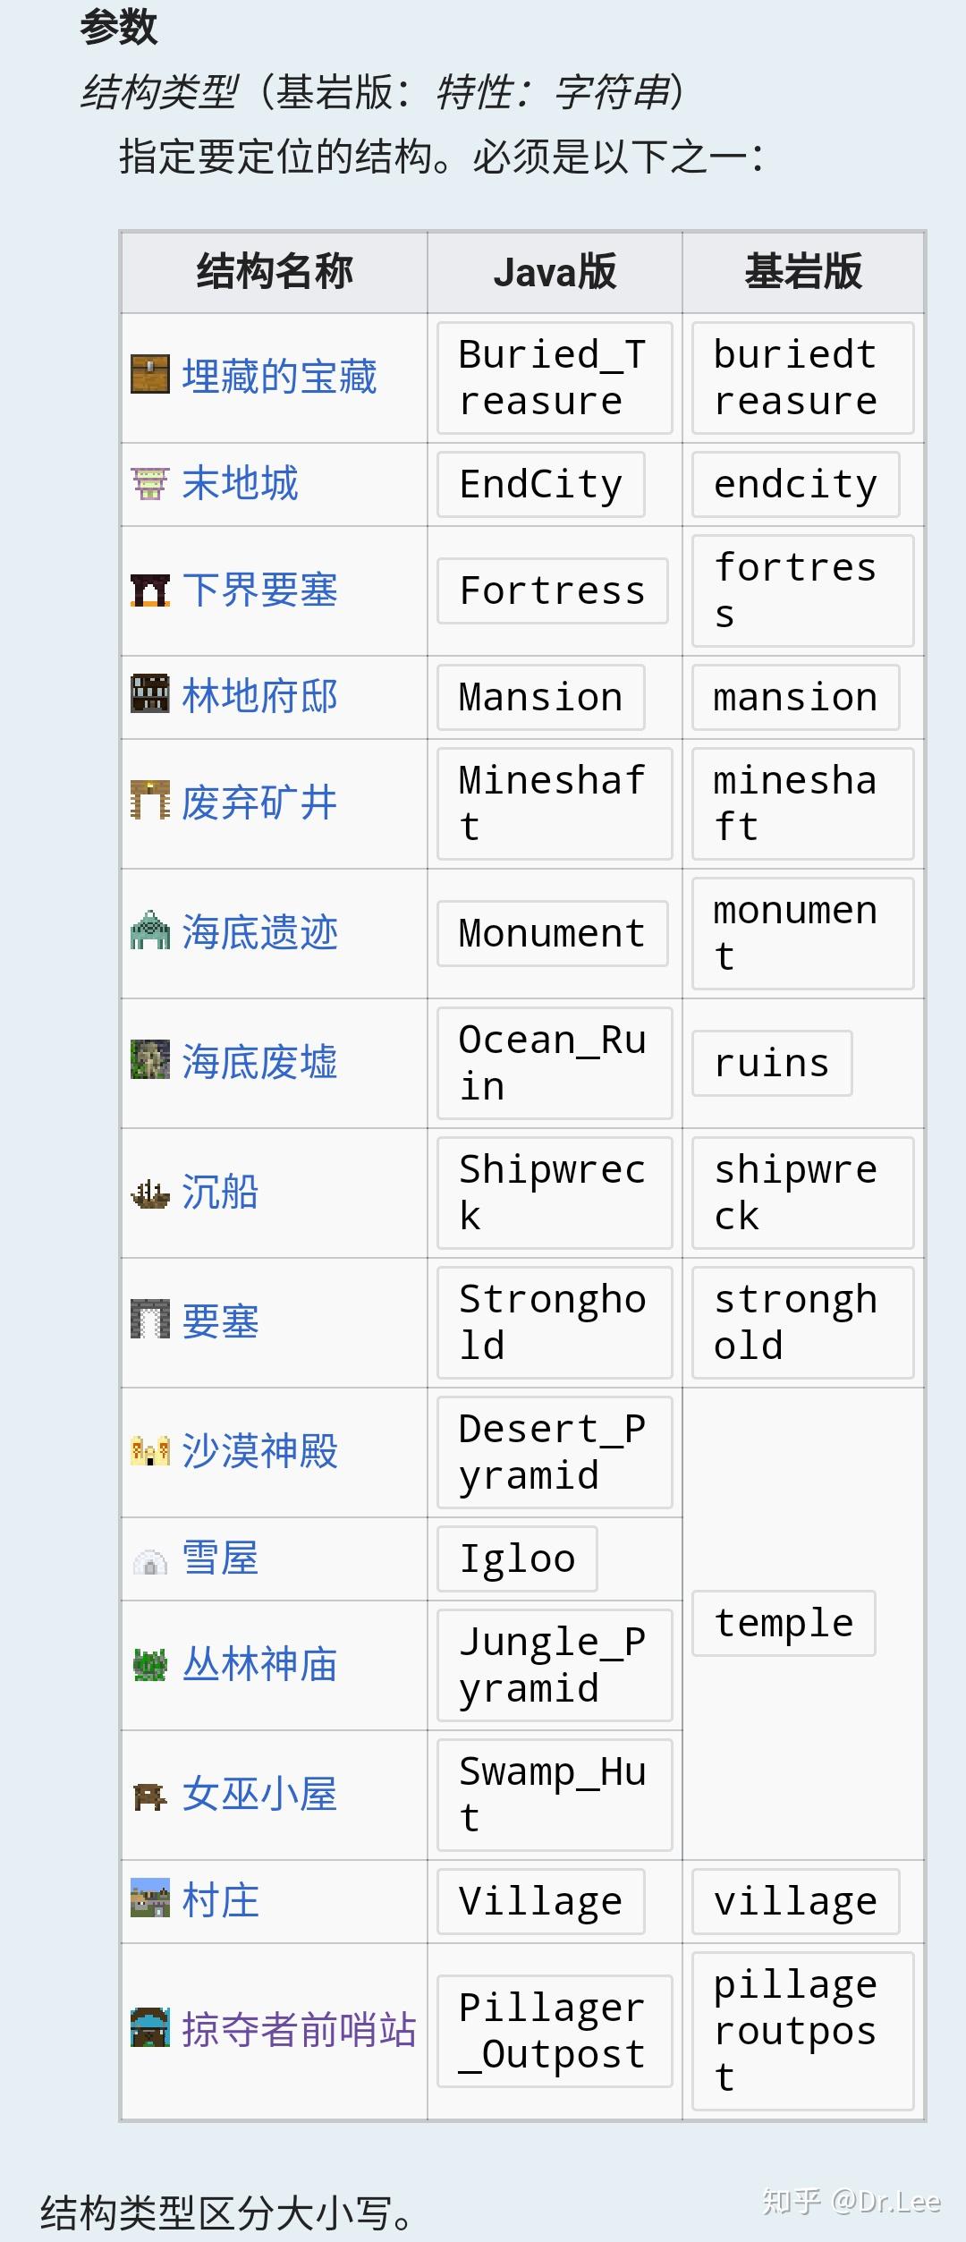The height and width of the screenshot is (2242, 966).
Task: Click the shipwreck icon
Action: (149, 1192)
